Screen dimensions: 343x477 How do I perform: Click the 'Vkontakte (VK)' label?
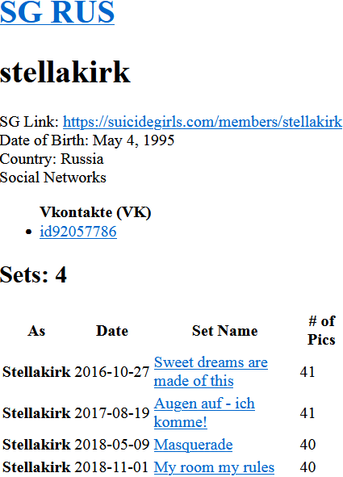pyautogui.click(x=95, y=212)
